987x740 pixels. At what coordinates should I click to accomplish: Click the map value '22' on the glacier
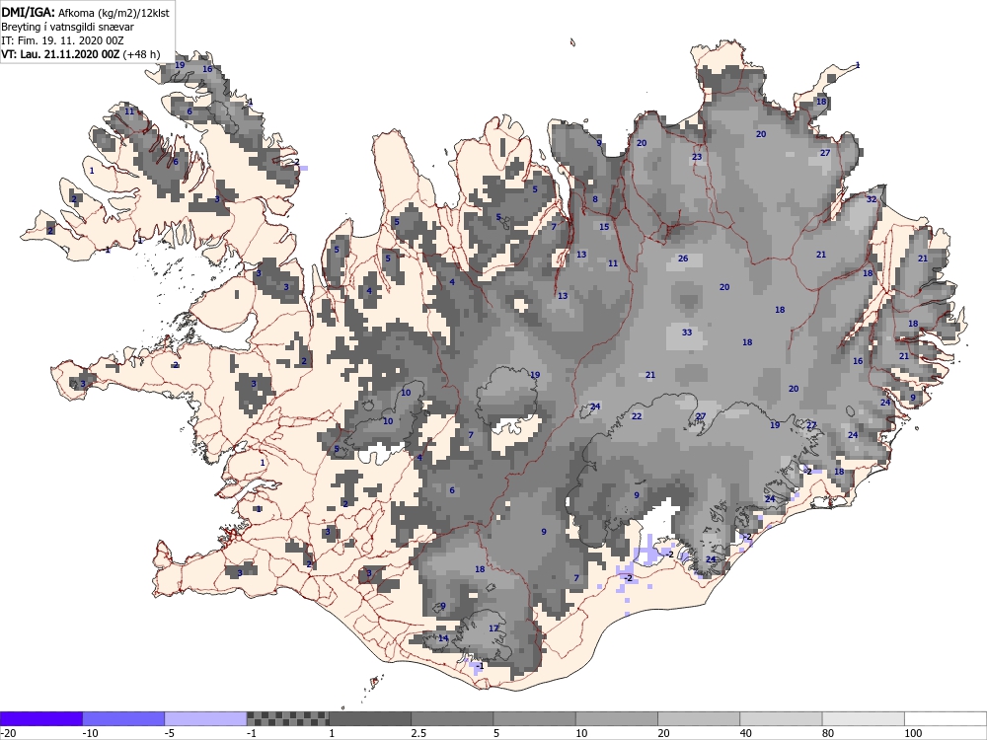[637, 416]
